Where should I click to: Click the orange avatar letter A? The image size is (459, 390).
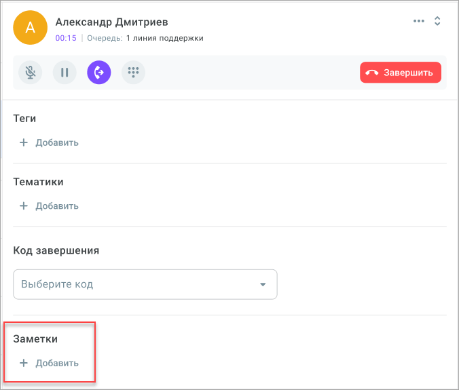(x=30, y=28)
